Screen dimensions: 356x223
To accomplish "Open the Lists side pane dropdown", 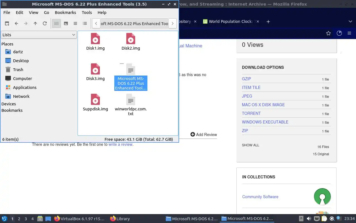I will coord(39,35).
